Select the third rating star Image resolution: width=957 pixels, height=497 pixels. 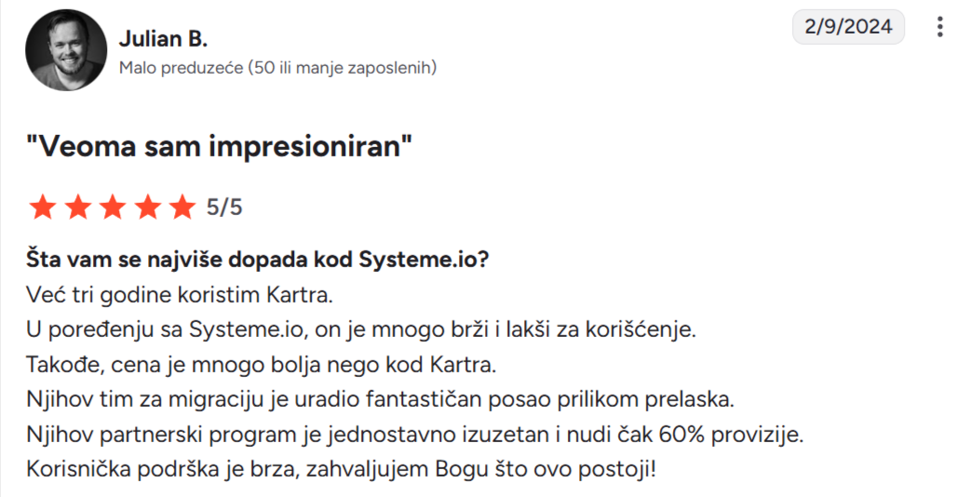[x=113, y=207]
